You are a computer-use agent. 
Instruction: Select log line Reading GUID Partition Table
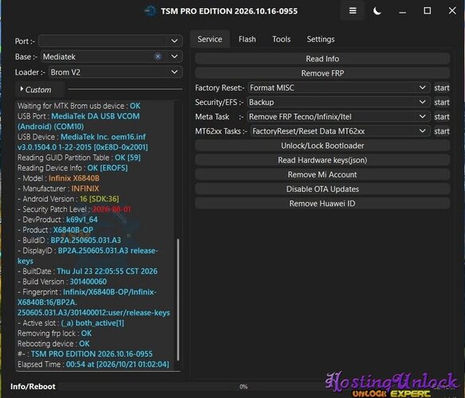click(79, 158)
